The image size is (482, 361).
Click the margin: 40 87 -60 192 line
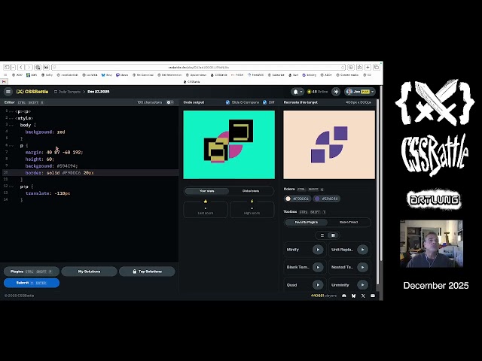54,152
